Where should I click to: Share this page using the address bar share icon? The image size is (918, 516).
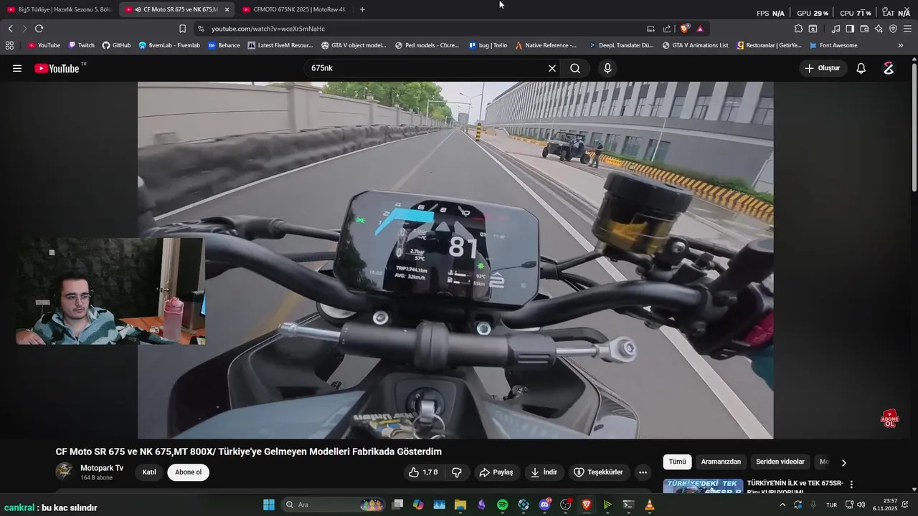point(667,29)
